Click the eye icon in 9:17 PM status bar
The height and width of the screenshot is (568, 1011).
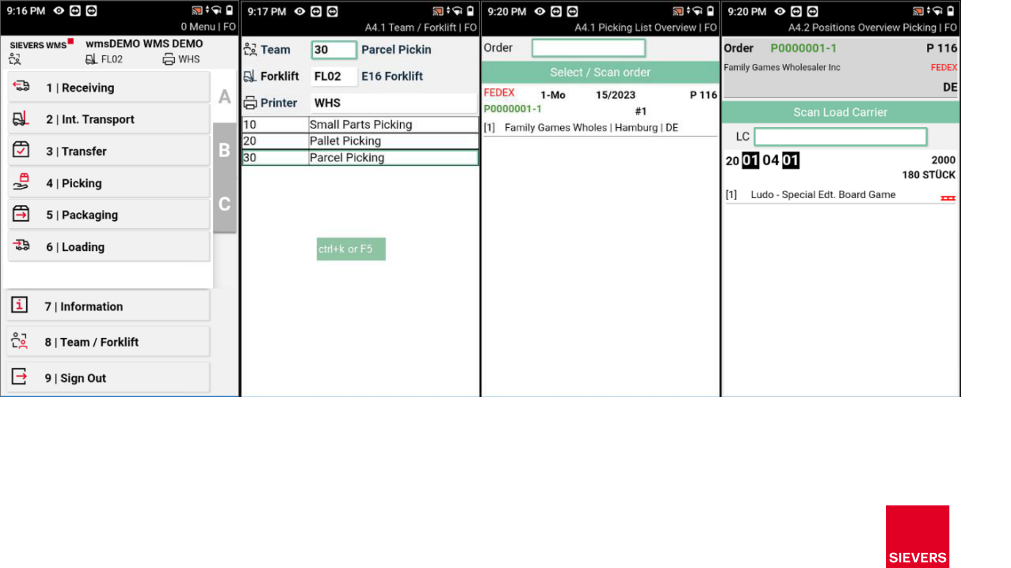(x=300, y=12)
